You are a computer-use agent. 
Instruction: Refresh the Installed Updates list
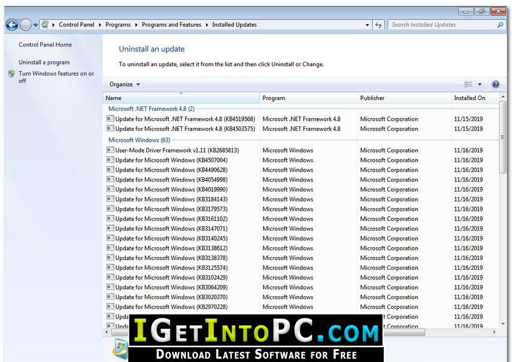pos(378,25)
